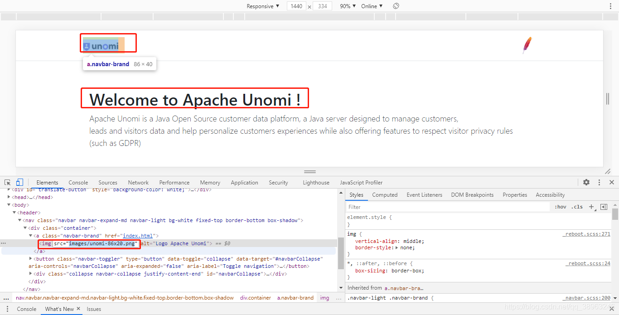The width and height of the screenshot is (619, 315).
Task: Click the unomi logo in the navbar
Action: pos(101,46)
